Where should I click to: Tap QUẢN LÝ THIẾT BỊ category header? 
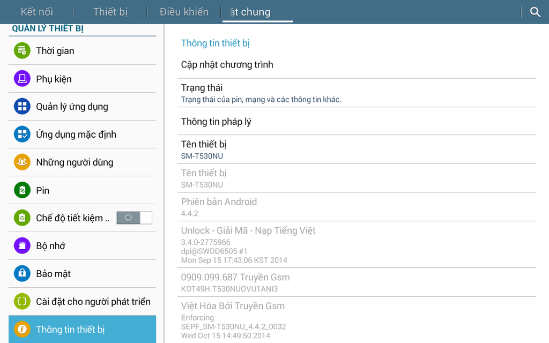coord(48,28)
